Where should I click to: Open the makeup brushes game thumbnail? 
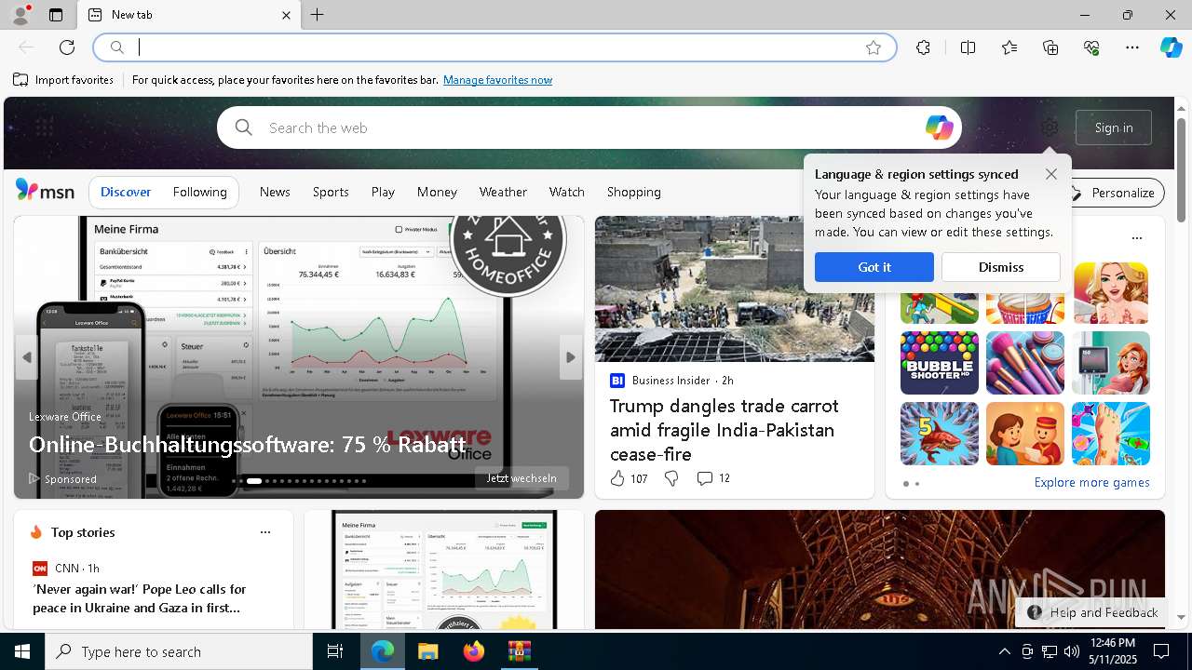pos(1024,363)
